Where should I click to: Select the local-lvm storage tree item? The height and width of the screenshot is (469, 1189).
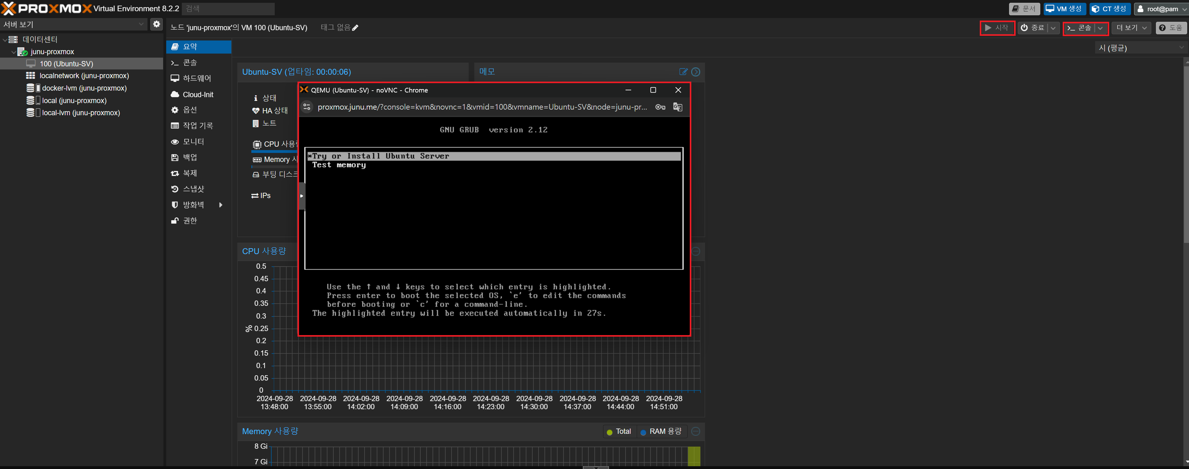pyautogui.click(x=81, y=113)
